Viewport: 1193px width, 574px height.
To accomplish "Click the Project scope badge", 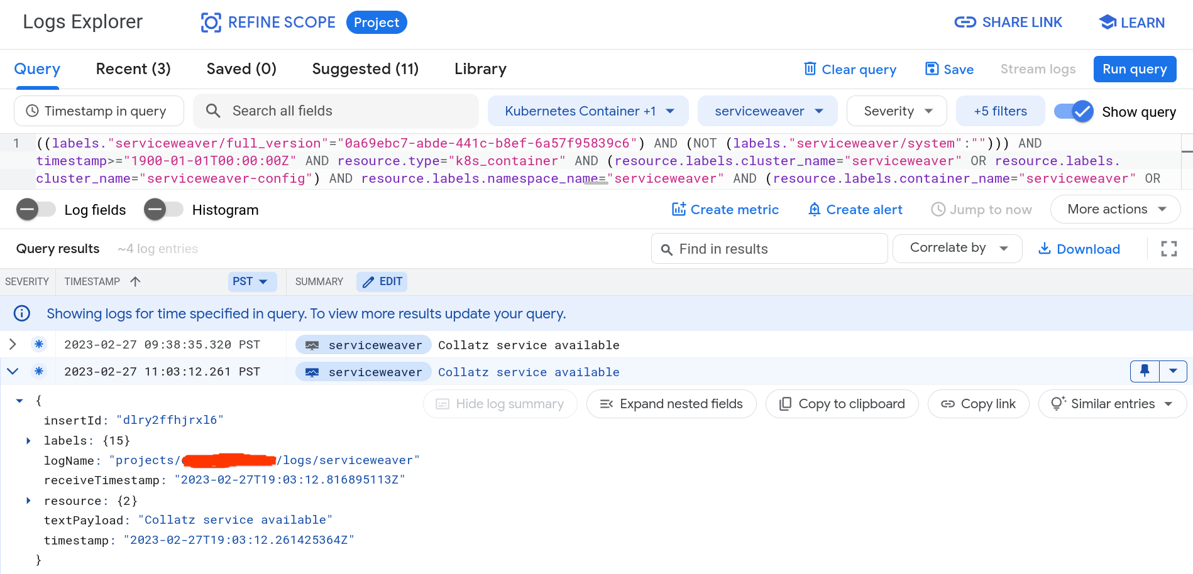I will point(377,23).
